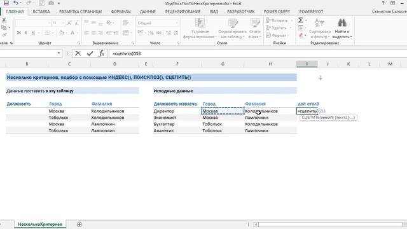Click the camera icon in quick access toolbar
This screenshot has width=407, height=229.
click(x=51, y=3)
